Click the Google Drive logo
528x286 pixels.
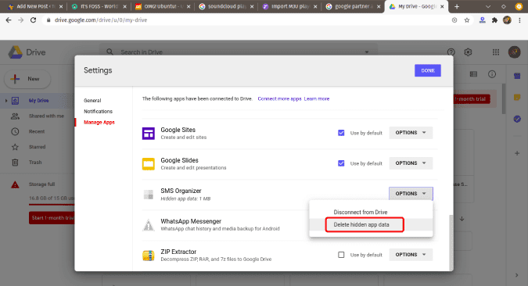point(15,52)
